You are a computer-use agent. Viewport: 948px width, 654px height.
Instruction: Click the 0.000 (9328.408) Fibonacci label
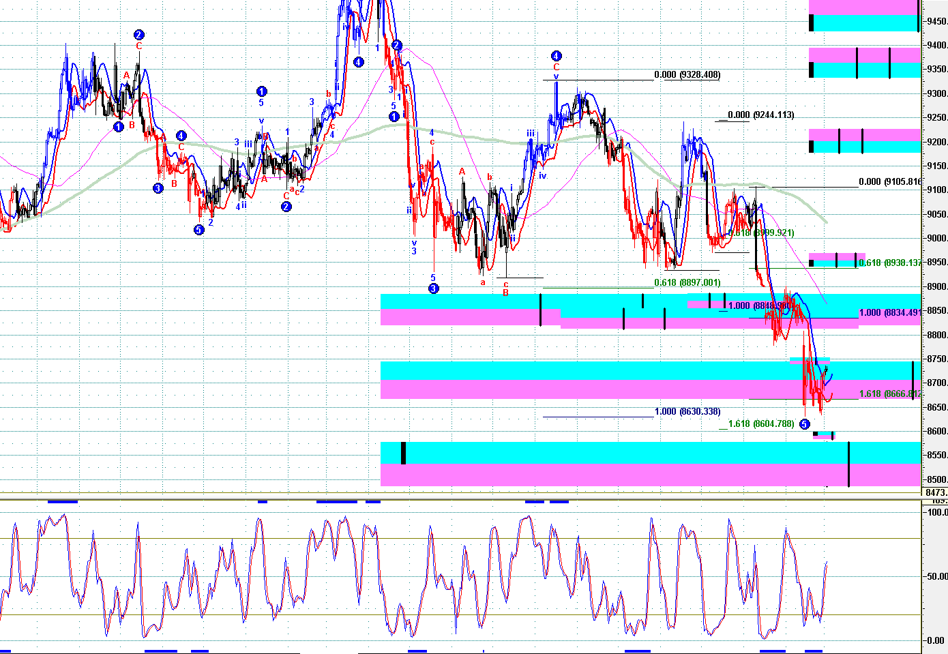point(687,75)
